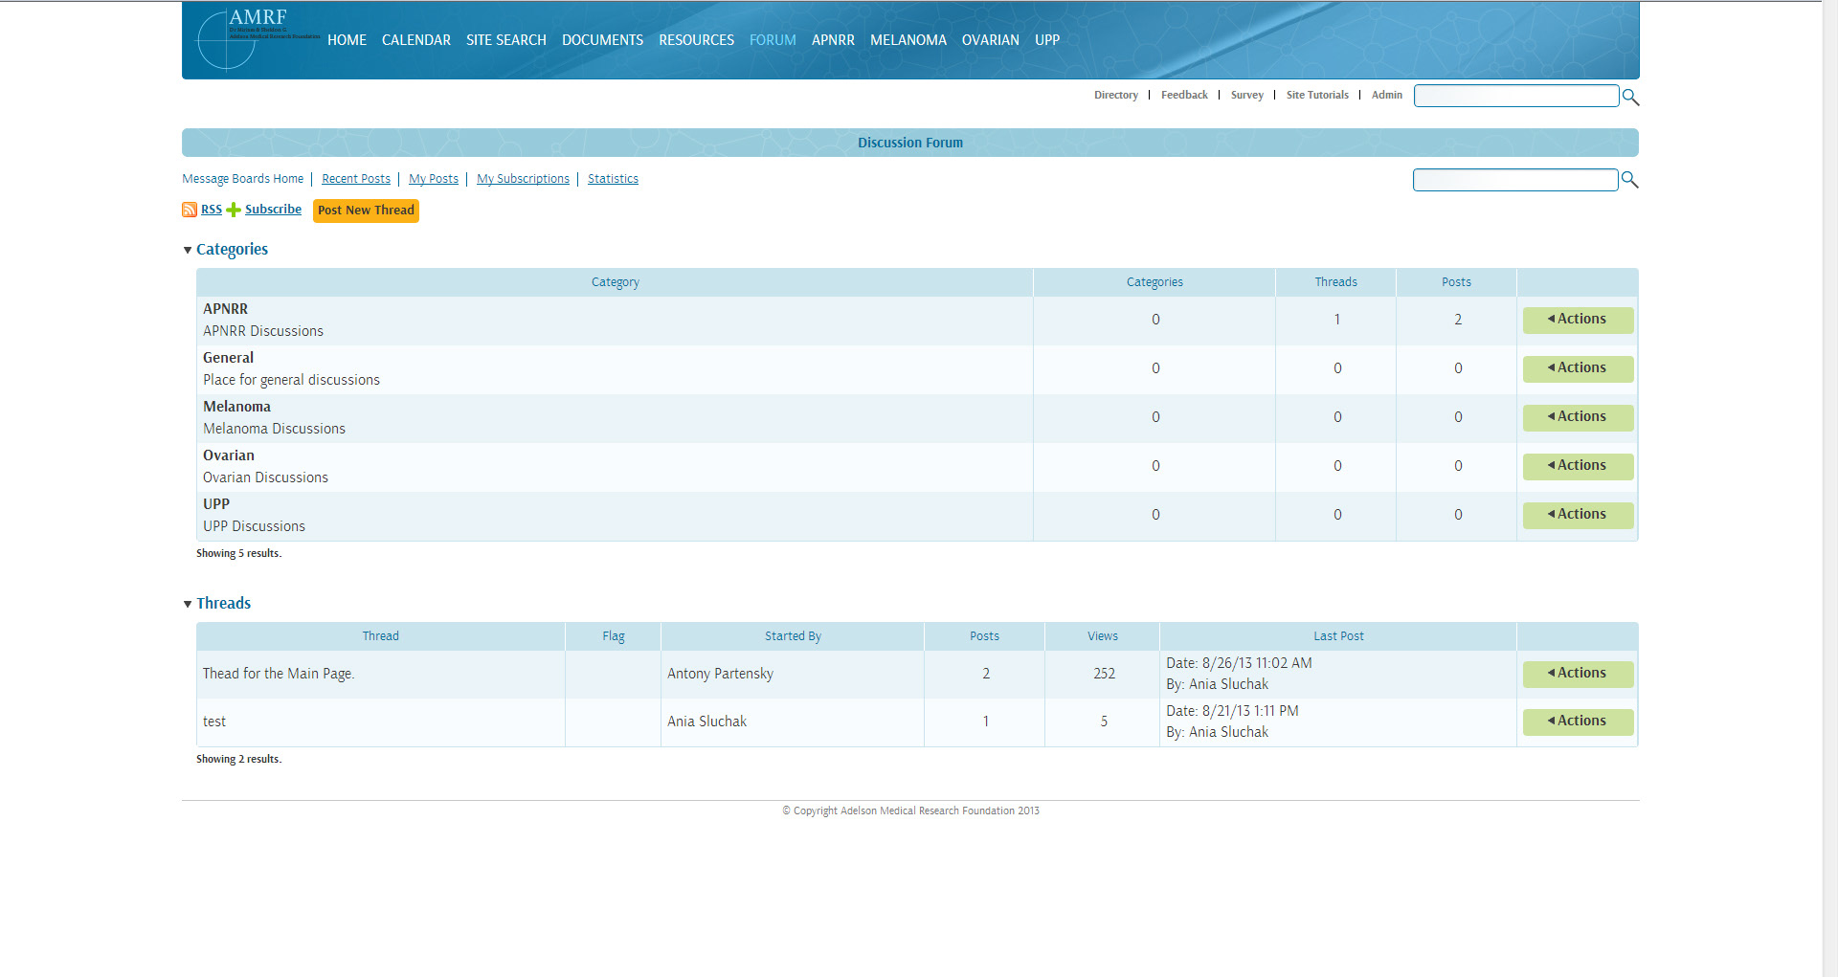Open DOCUMENTS in the navigation bar
This screenshot has width=1838, height=977.
click(x=602, y=40)
